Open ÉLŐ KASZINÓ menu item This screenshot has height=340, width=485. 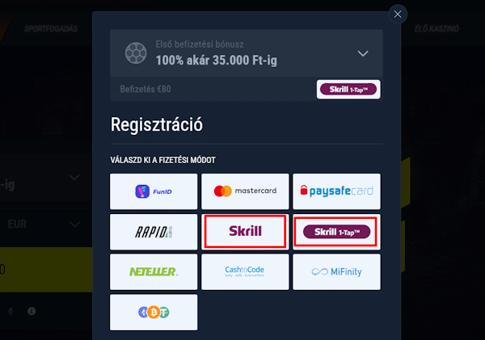click(x=436, y=29)
